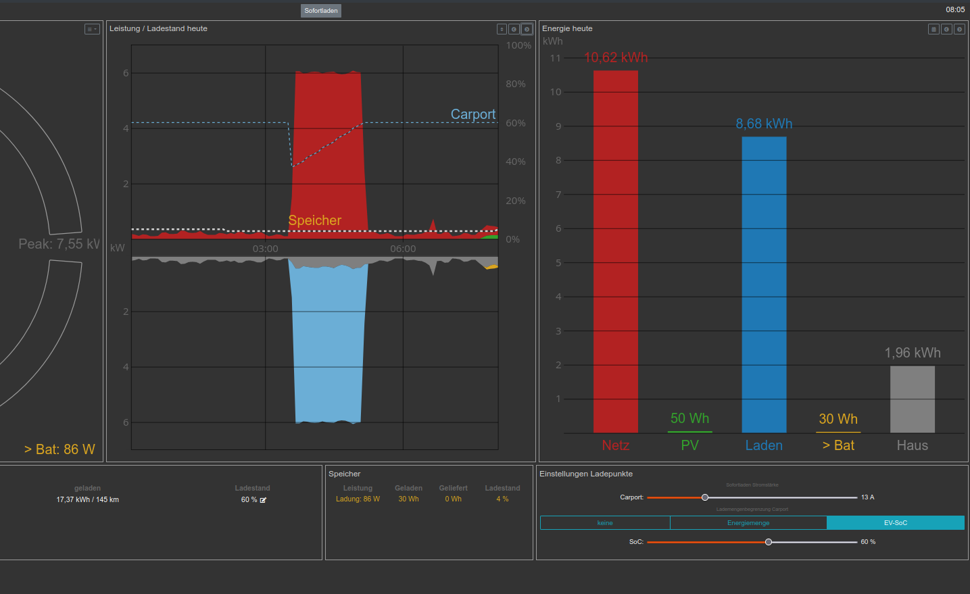Click the Carport label in the chart
Viewport: 970px width, 594px height.
coord(472,114)
